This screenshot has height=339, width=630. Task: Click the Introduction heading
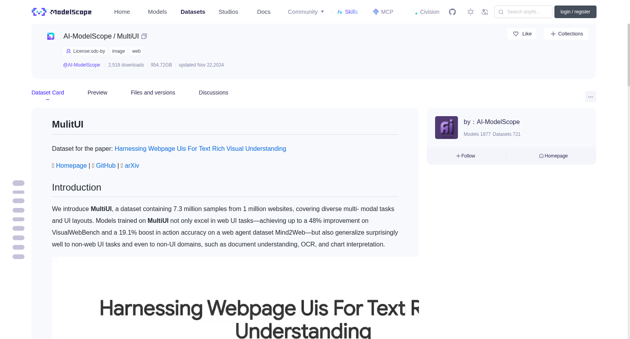(x=77, y=187)
